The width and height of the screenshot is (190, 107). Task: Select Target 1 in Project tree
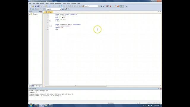coord(35,14)
